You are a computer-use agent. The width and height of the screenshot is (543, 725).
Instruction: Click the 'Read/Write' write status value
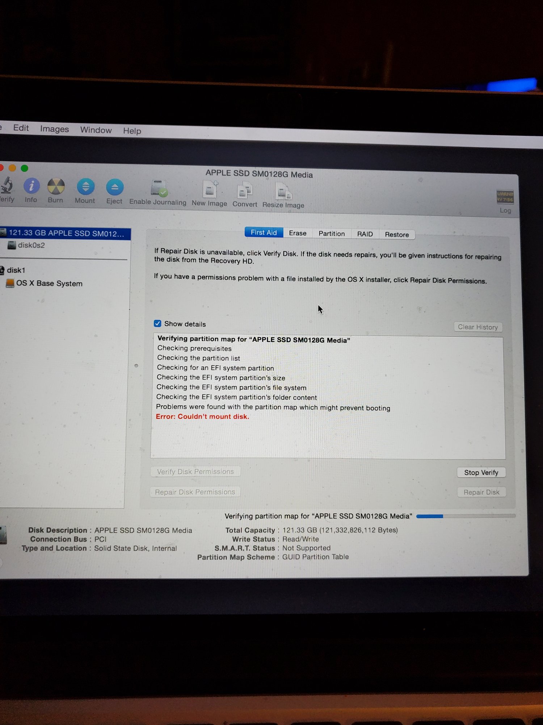(300, 539)
